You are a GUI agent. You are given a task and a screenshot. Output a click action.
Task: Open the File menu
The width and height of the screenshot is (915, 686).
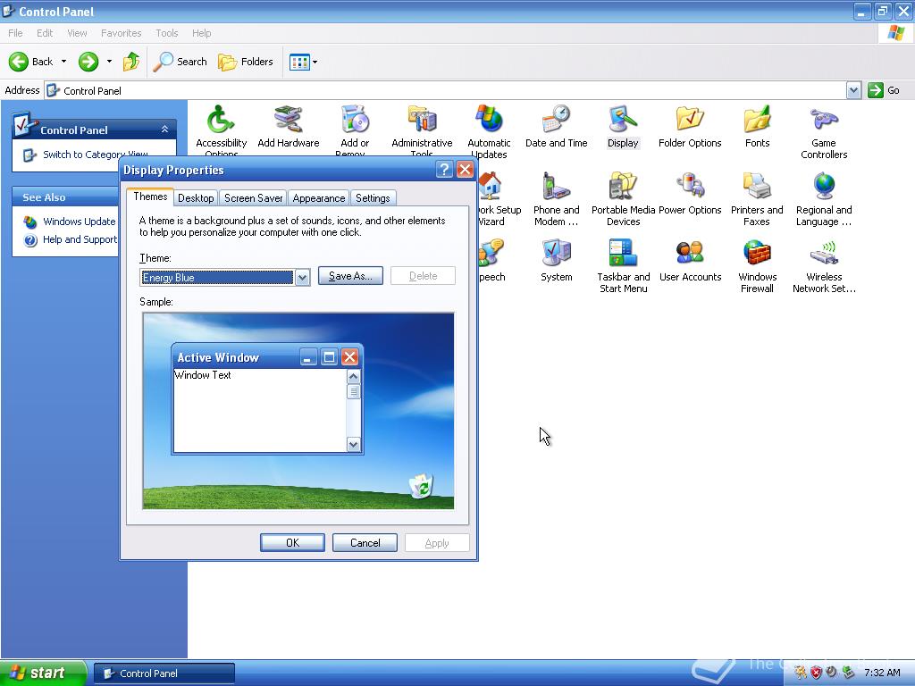(x=16, y=33)
